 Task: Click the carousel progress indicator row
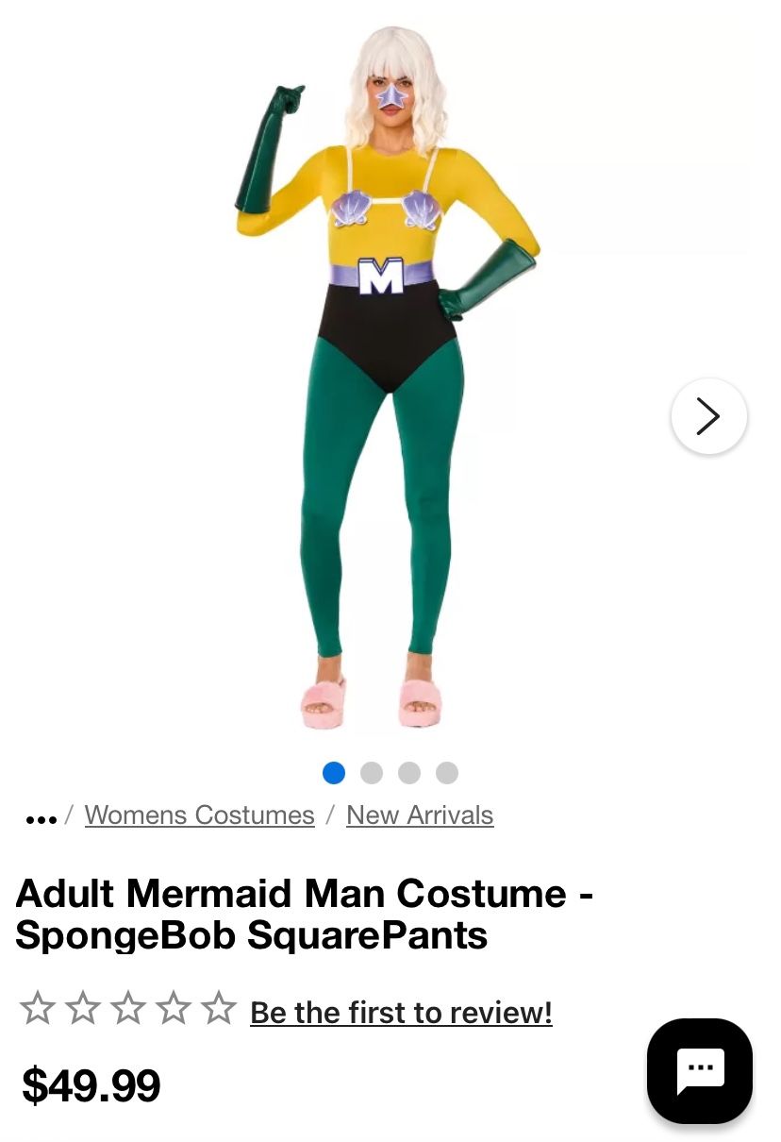click(x=390, y=773)
